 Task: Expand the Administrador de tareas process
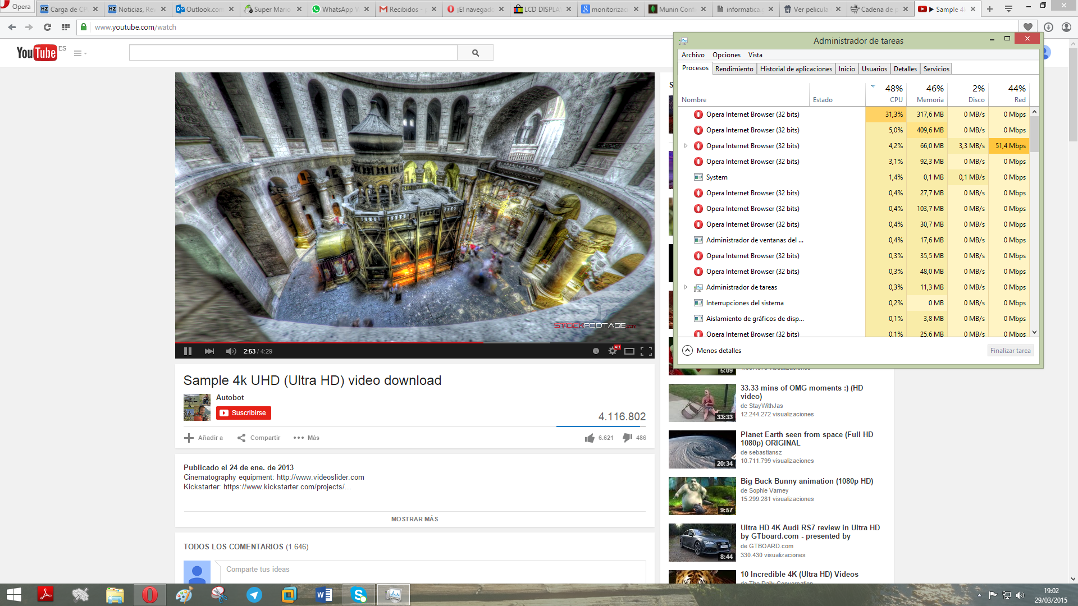click(686, 287)
